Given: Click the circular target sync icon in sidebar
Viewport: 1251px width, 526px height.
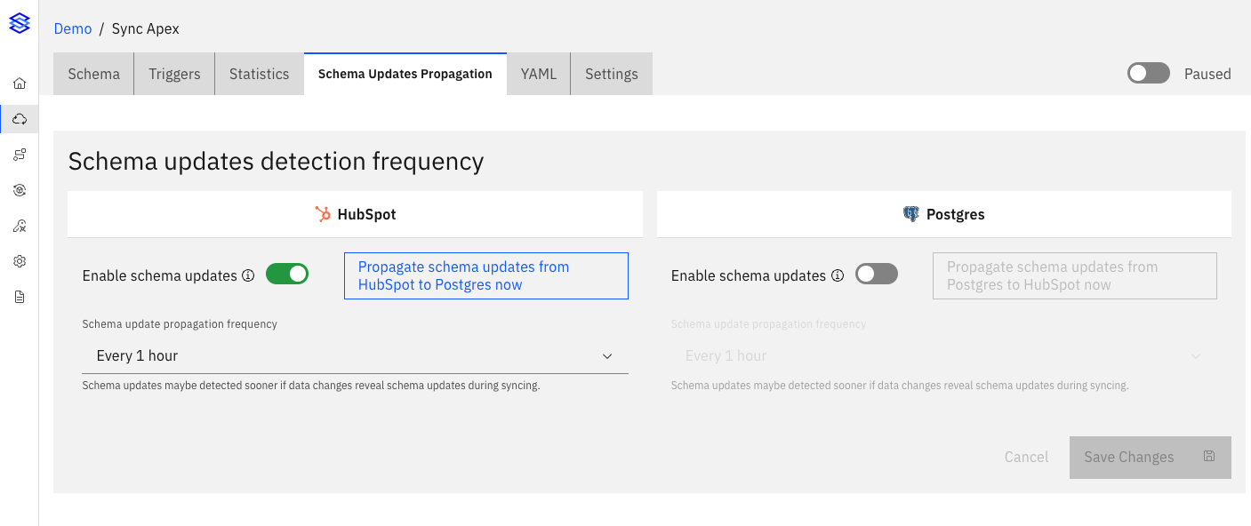Looking at the screenshot, I should point(20,190).
